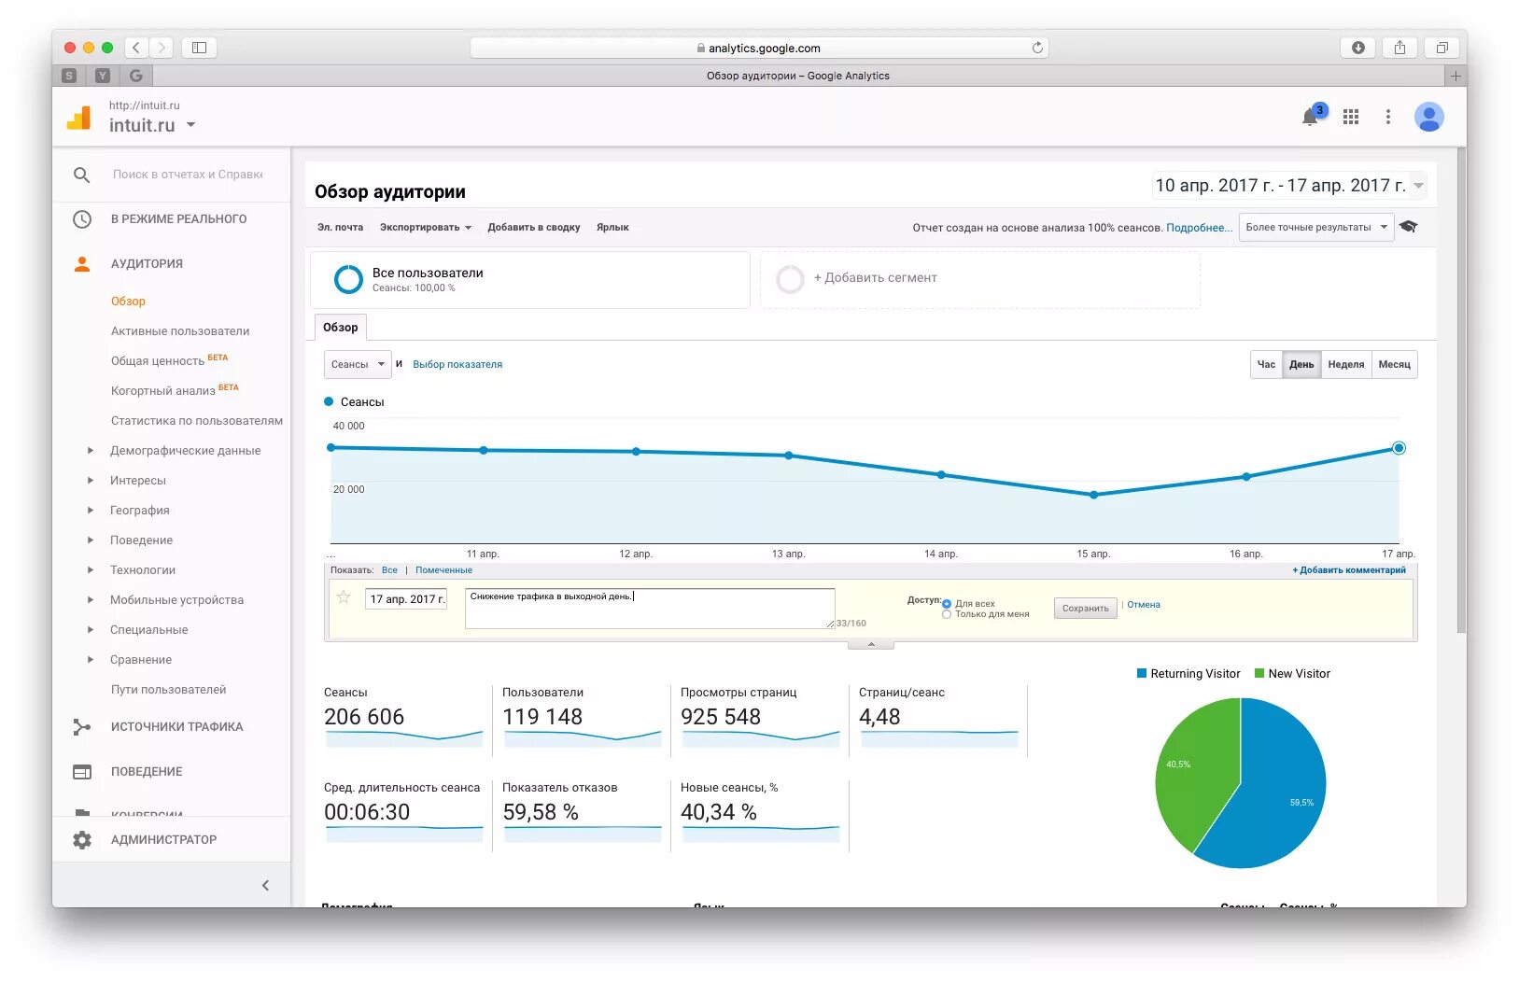Open Более точные результаты dropdown

pyautogui.click(x=1316, y=227)
